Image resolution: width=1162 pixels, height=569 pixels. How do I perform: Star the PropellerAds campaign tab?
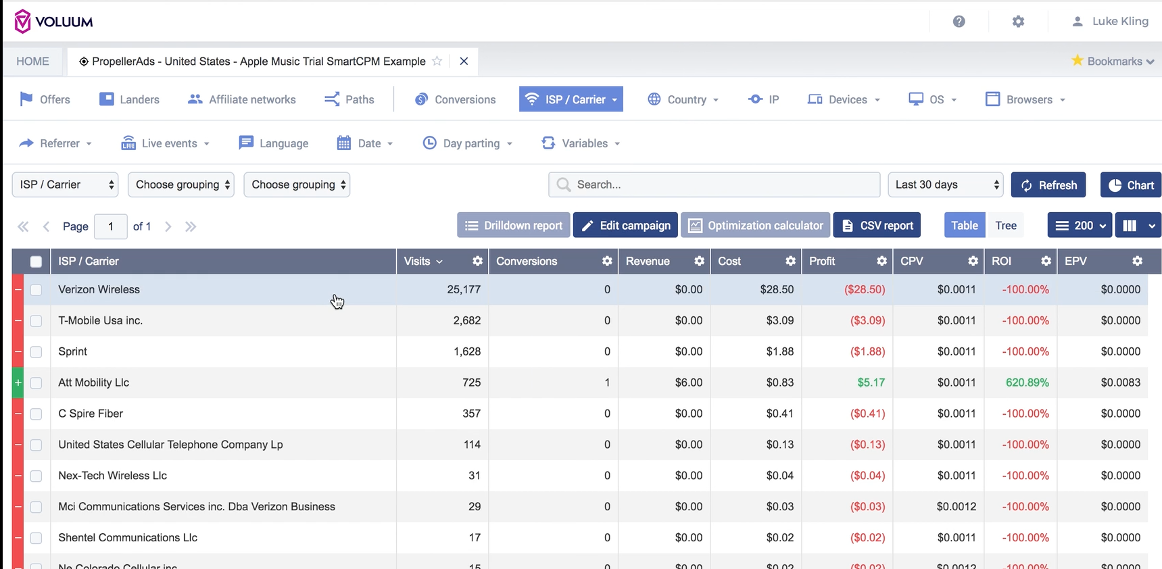coord(437,61)
